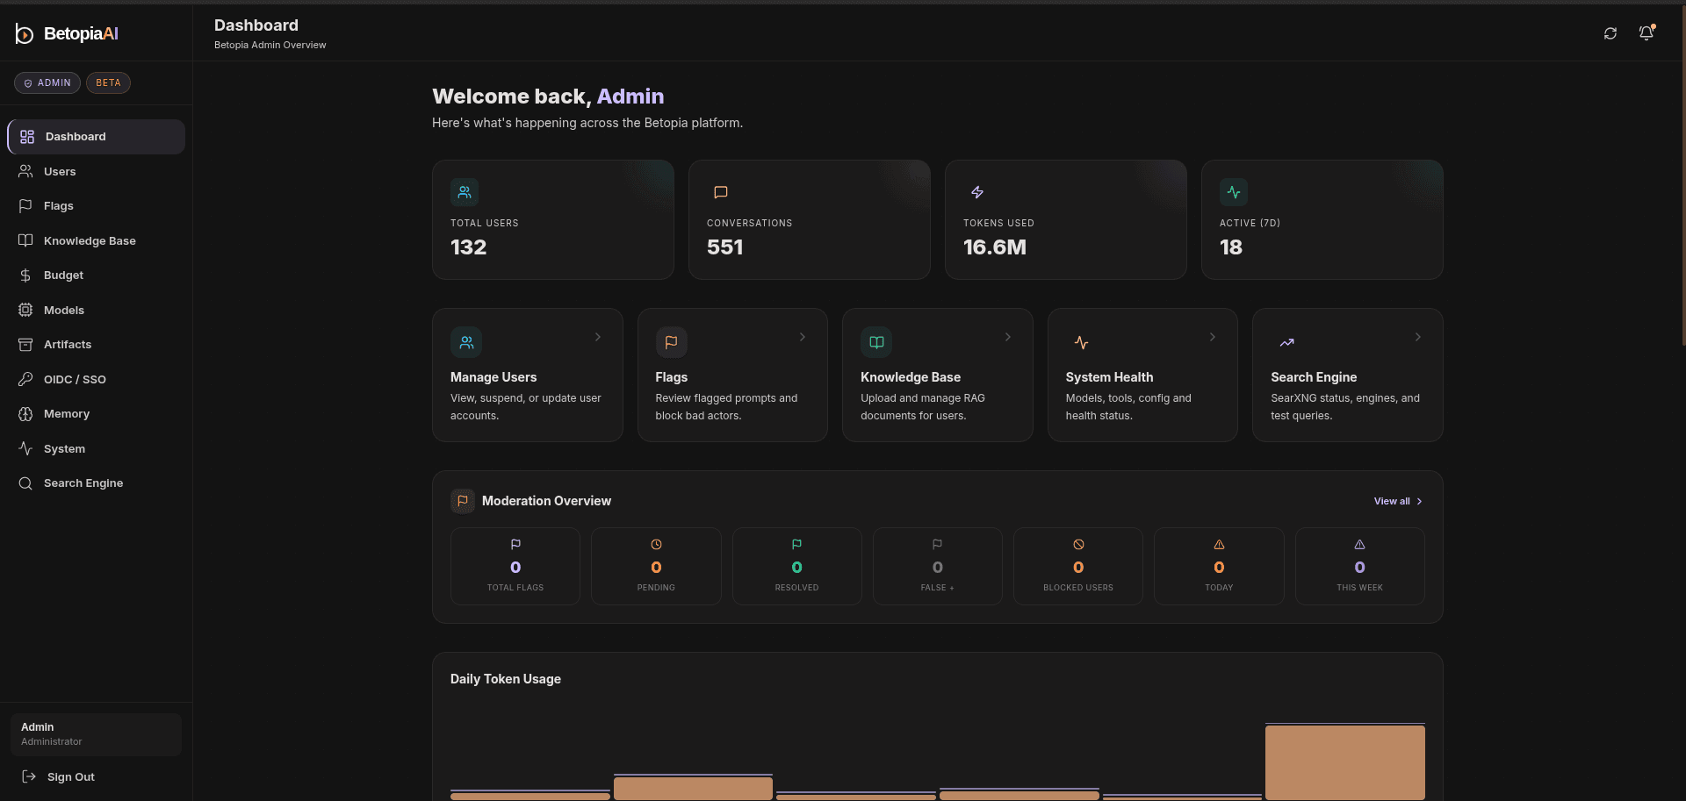
Task: Click the Admin Administrator profile card
Action: [97, 734]
